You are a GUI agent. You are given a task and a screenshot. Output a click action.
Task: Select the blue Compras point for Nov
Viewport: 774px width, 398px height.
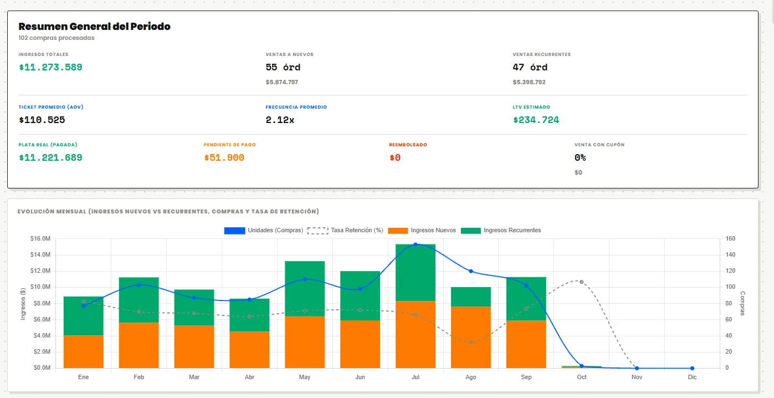[637, 368]
